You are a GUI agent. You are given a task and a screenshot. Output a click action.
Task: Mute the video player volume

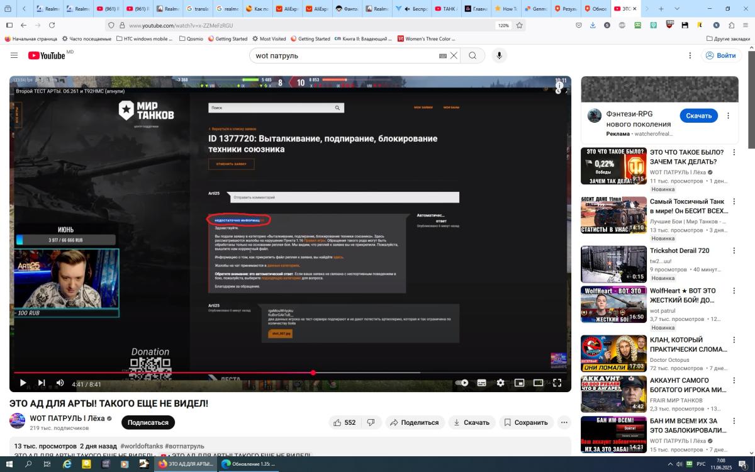pos(60,383)
